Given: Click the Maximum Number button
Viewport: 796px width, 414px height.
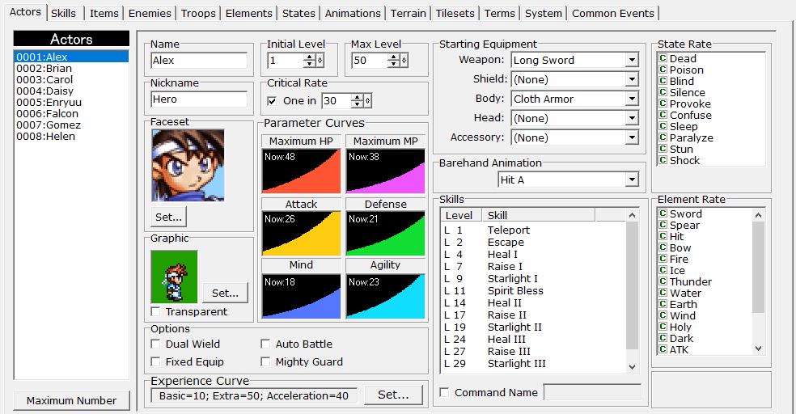Looking at the screenshot, I should pyautogui.click(x=71, y=400).
